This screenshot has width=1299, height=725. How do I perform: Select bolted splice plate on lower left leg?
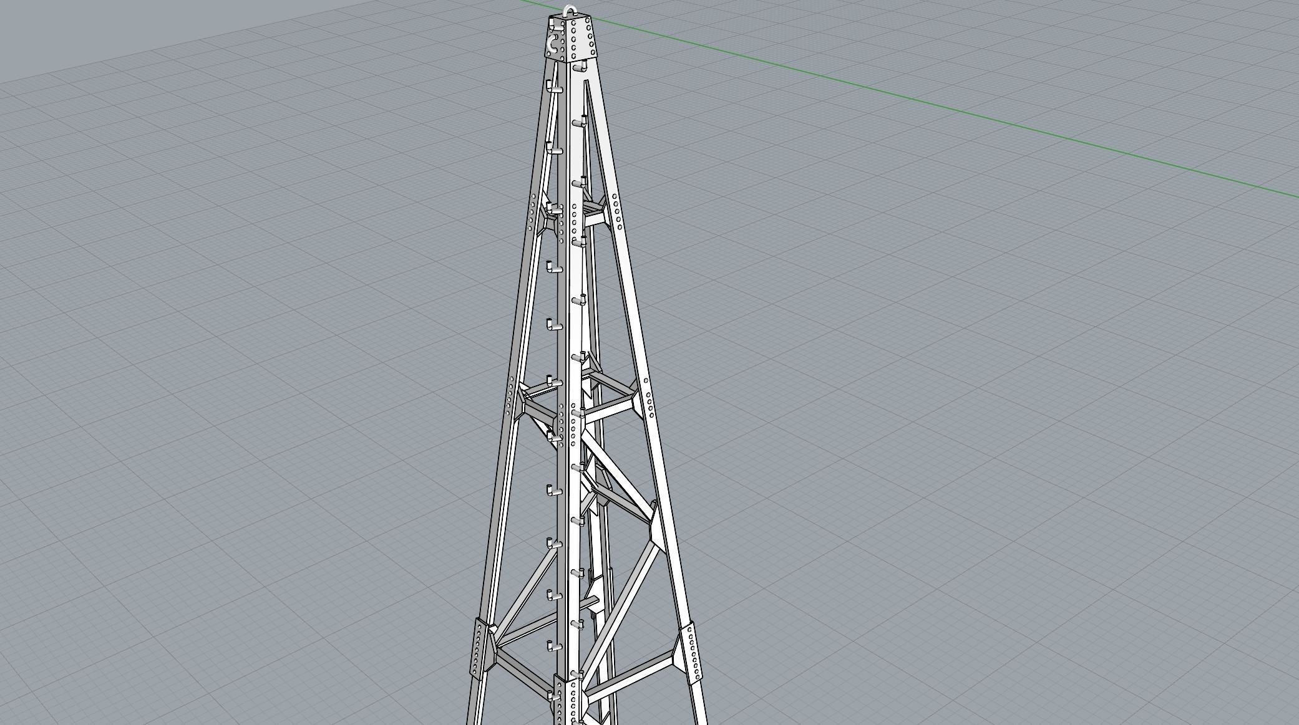(x=479, y=647)
